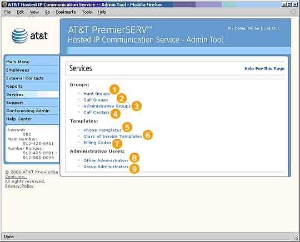
Task: Click the Log Out link
Action: pyautogui.click(x=271, y=28)
